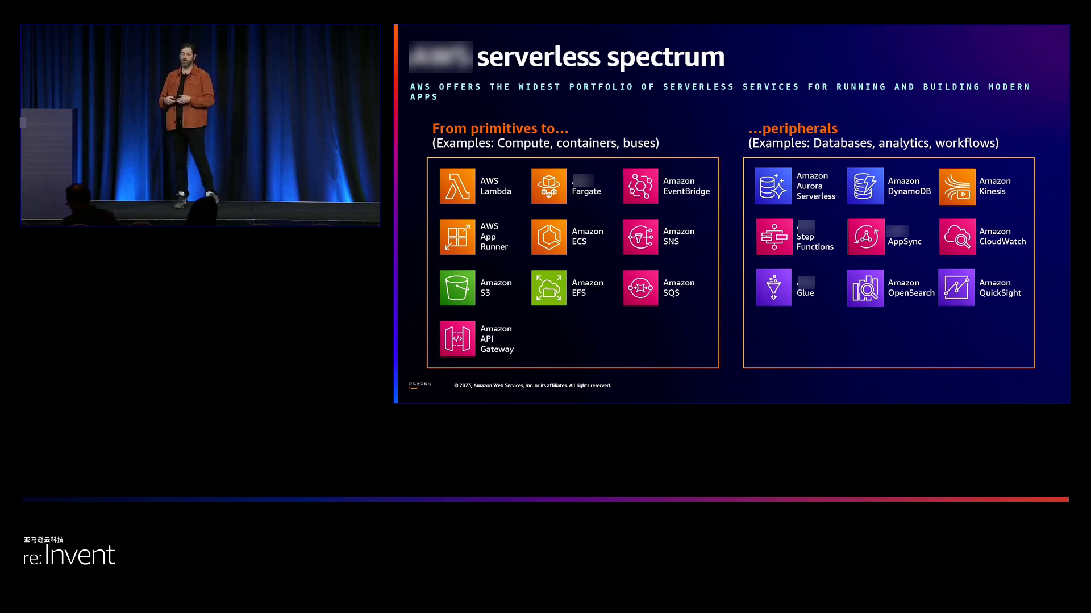Click the Fargate container icon
This screenshot has width=1091, height=613.
click(x=549, y=186)
